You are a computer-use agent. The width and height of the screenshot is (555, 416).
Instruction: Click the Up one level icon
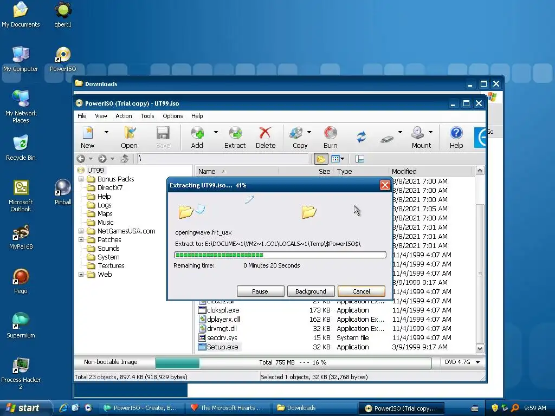(124, 159)
